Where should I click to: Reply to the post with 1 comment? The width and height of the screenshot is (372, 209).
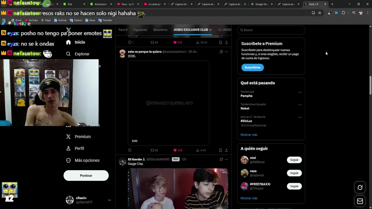[130, 42]
